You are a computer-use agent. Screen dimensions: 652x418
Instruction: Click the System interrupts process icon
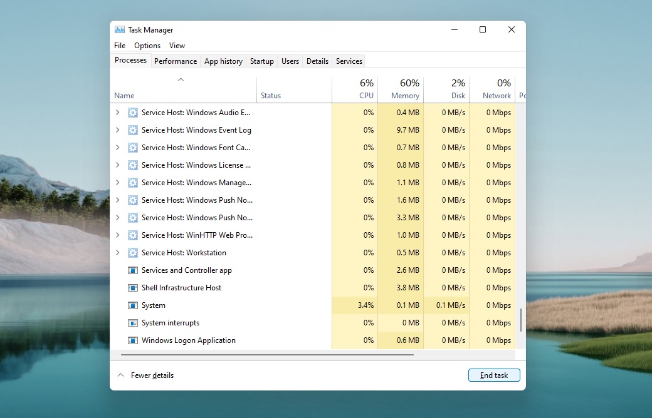[x=132, y=323]
